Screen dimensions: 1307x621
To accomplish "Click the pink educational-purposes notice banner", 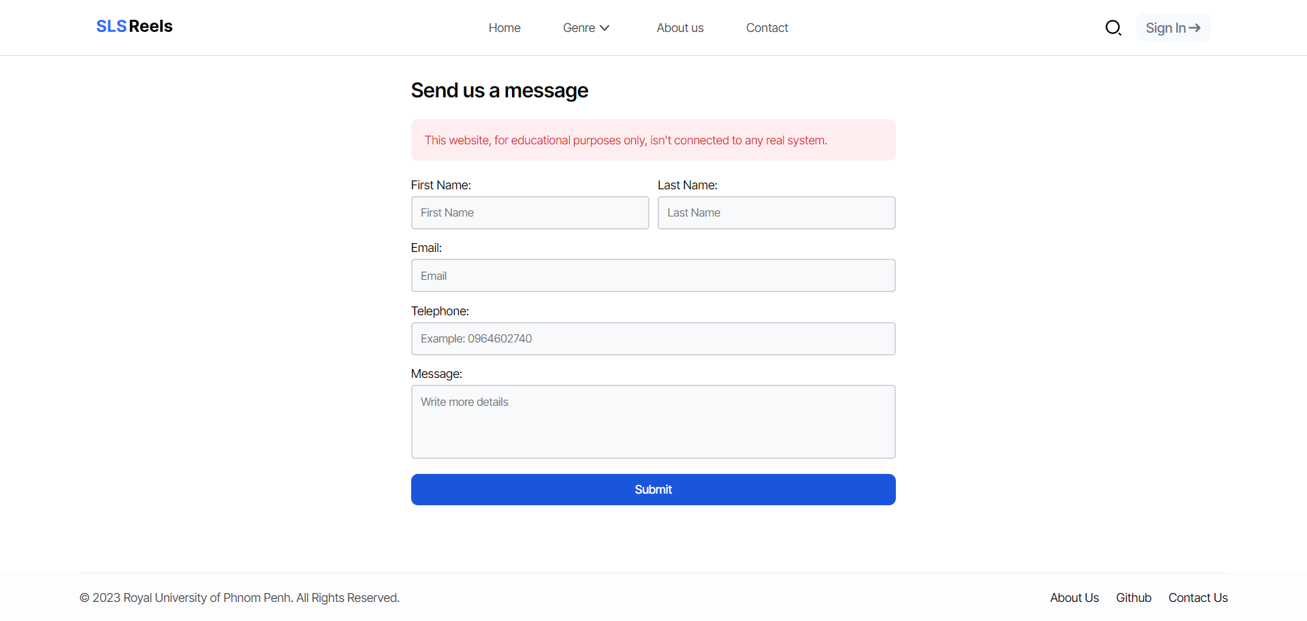I will [x=653, y=140].
